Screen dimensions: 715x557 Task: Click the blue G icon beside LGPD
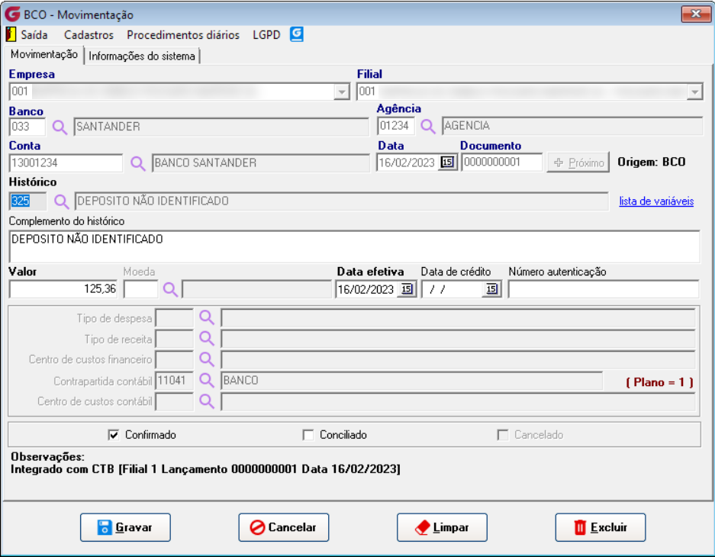pos(296,34)
